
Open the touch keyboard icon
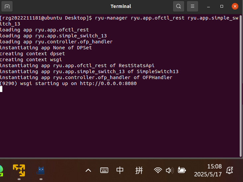(x=104, y=170)
